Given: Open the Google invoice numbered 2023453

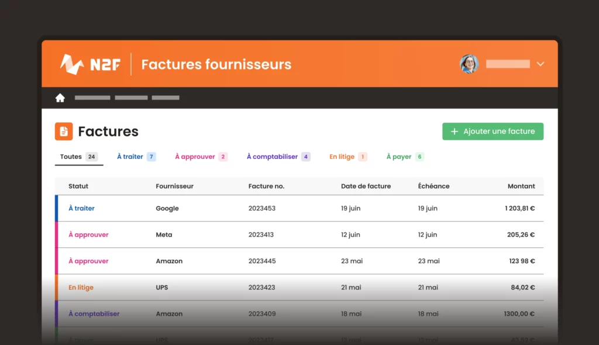Looking at the screenshot, I should click(x=292, y=208).
